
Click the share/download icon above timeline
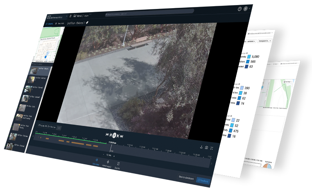(x=201, y=147)
